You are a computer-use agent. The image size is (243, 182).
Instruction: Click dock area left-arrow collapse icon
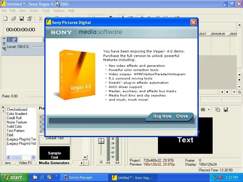pyautogui.click(x=3, y=111)
